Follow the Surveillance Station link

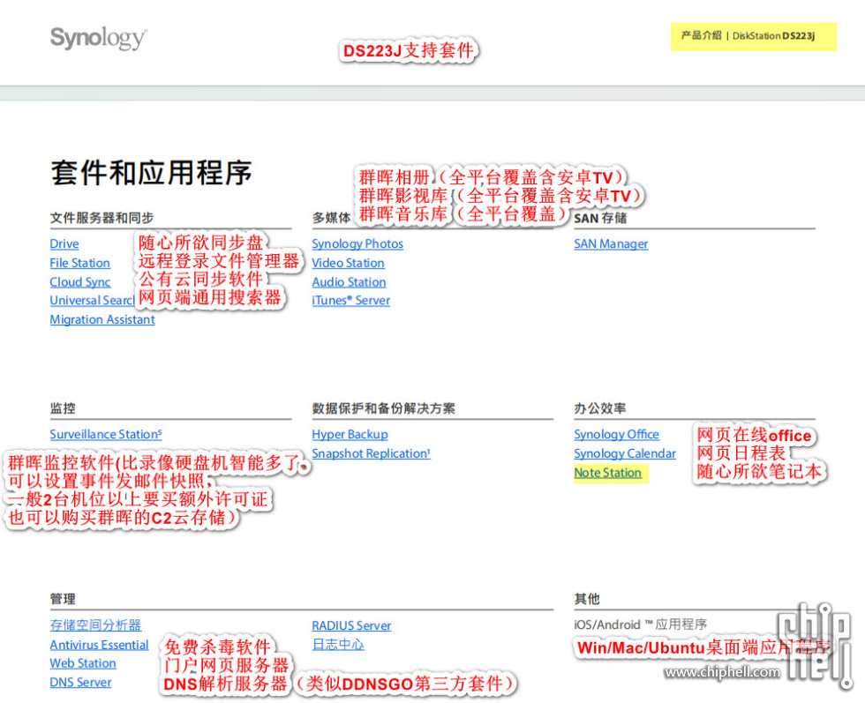[x=106, y=435]
